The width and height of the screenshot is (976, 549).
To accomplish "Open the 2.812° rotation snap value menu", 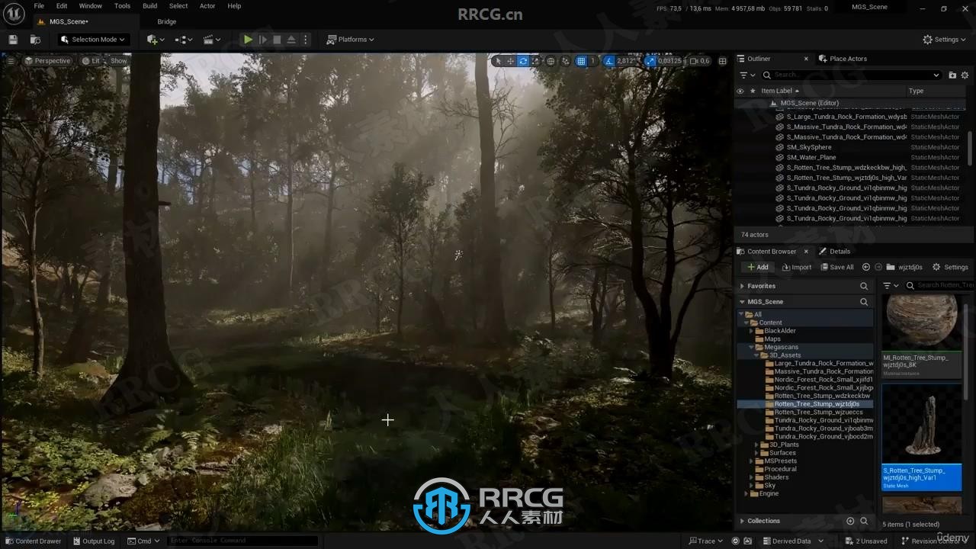I will 627,61.
